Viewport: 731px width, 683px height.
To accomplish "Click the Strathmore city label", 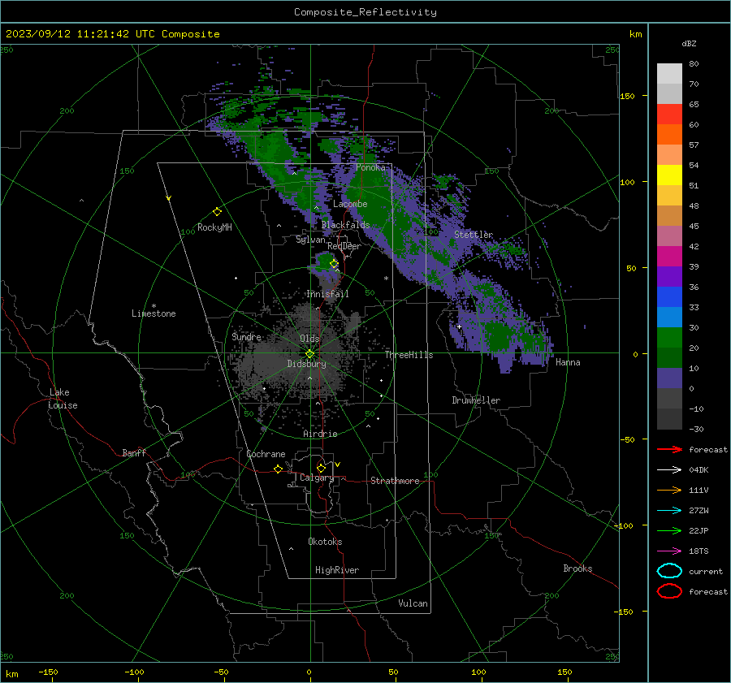I will tap(395, 481).
